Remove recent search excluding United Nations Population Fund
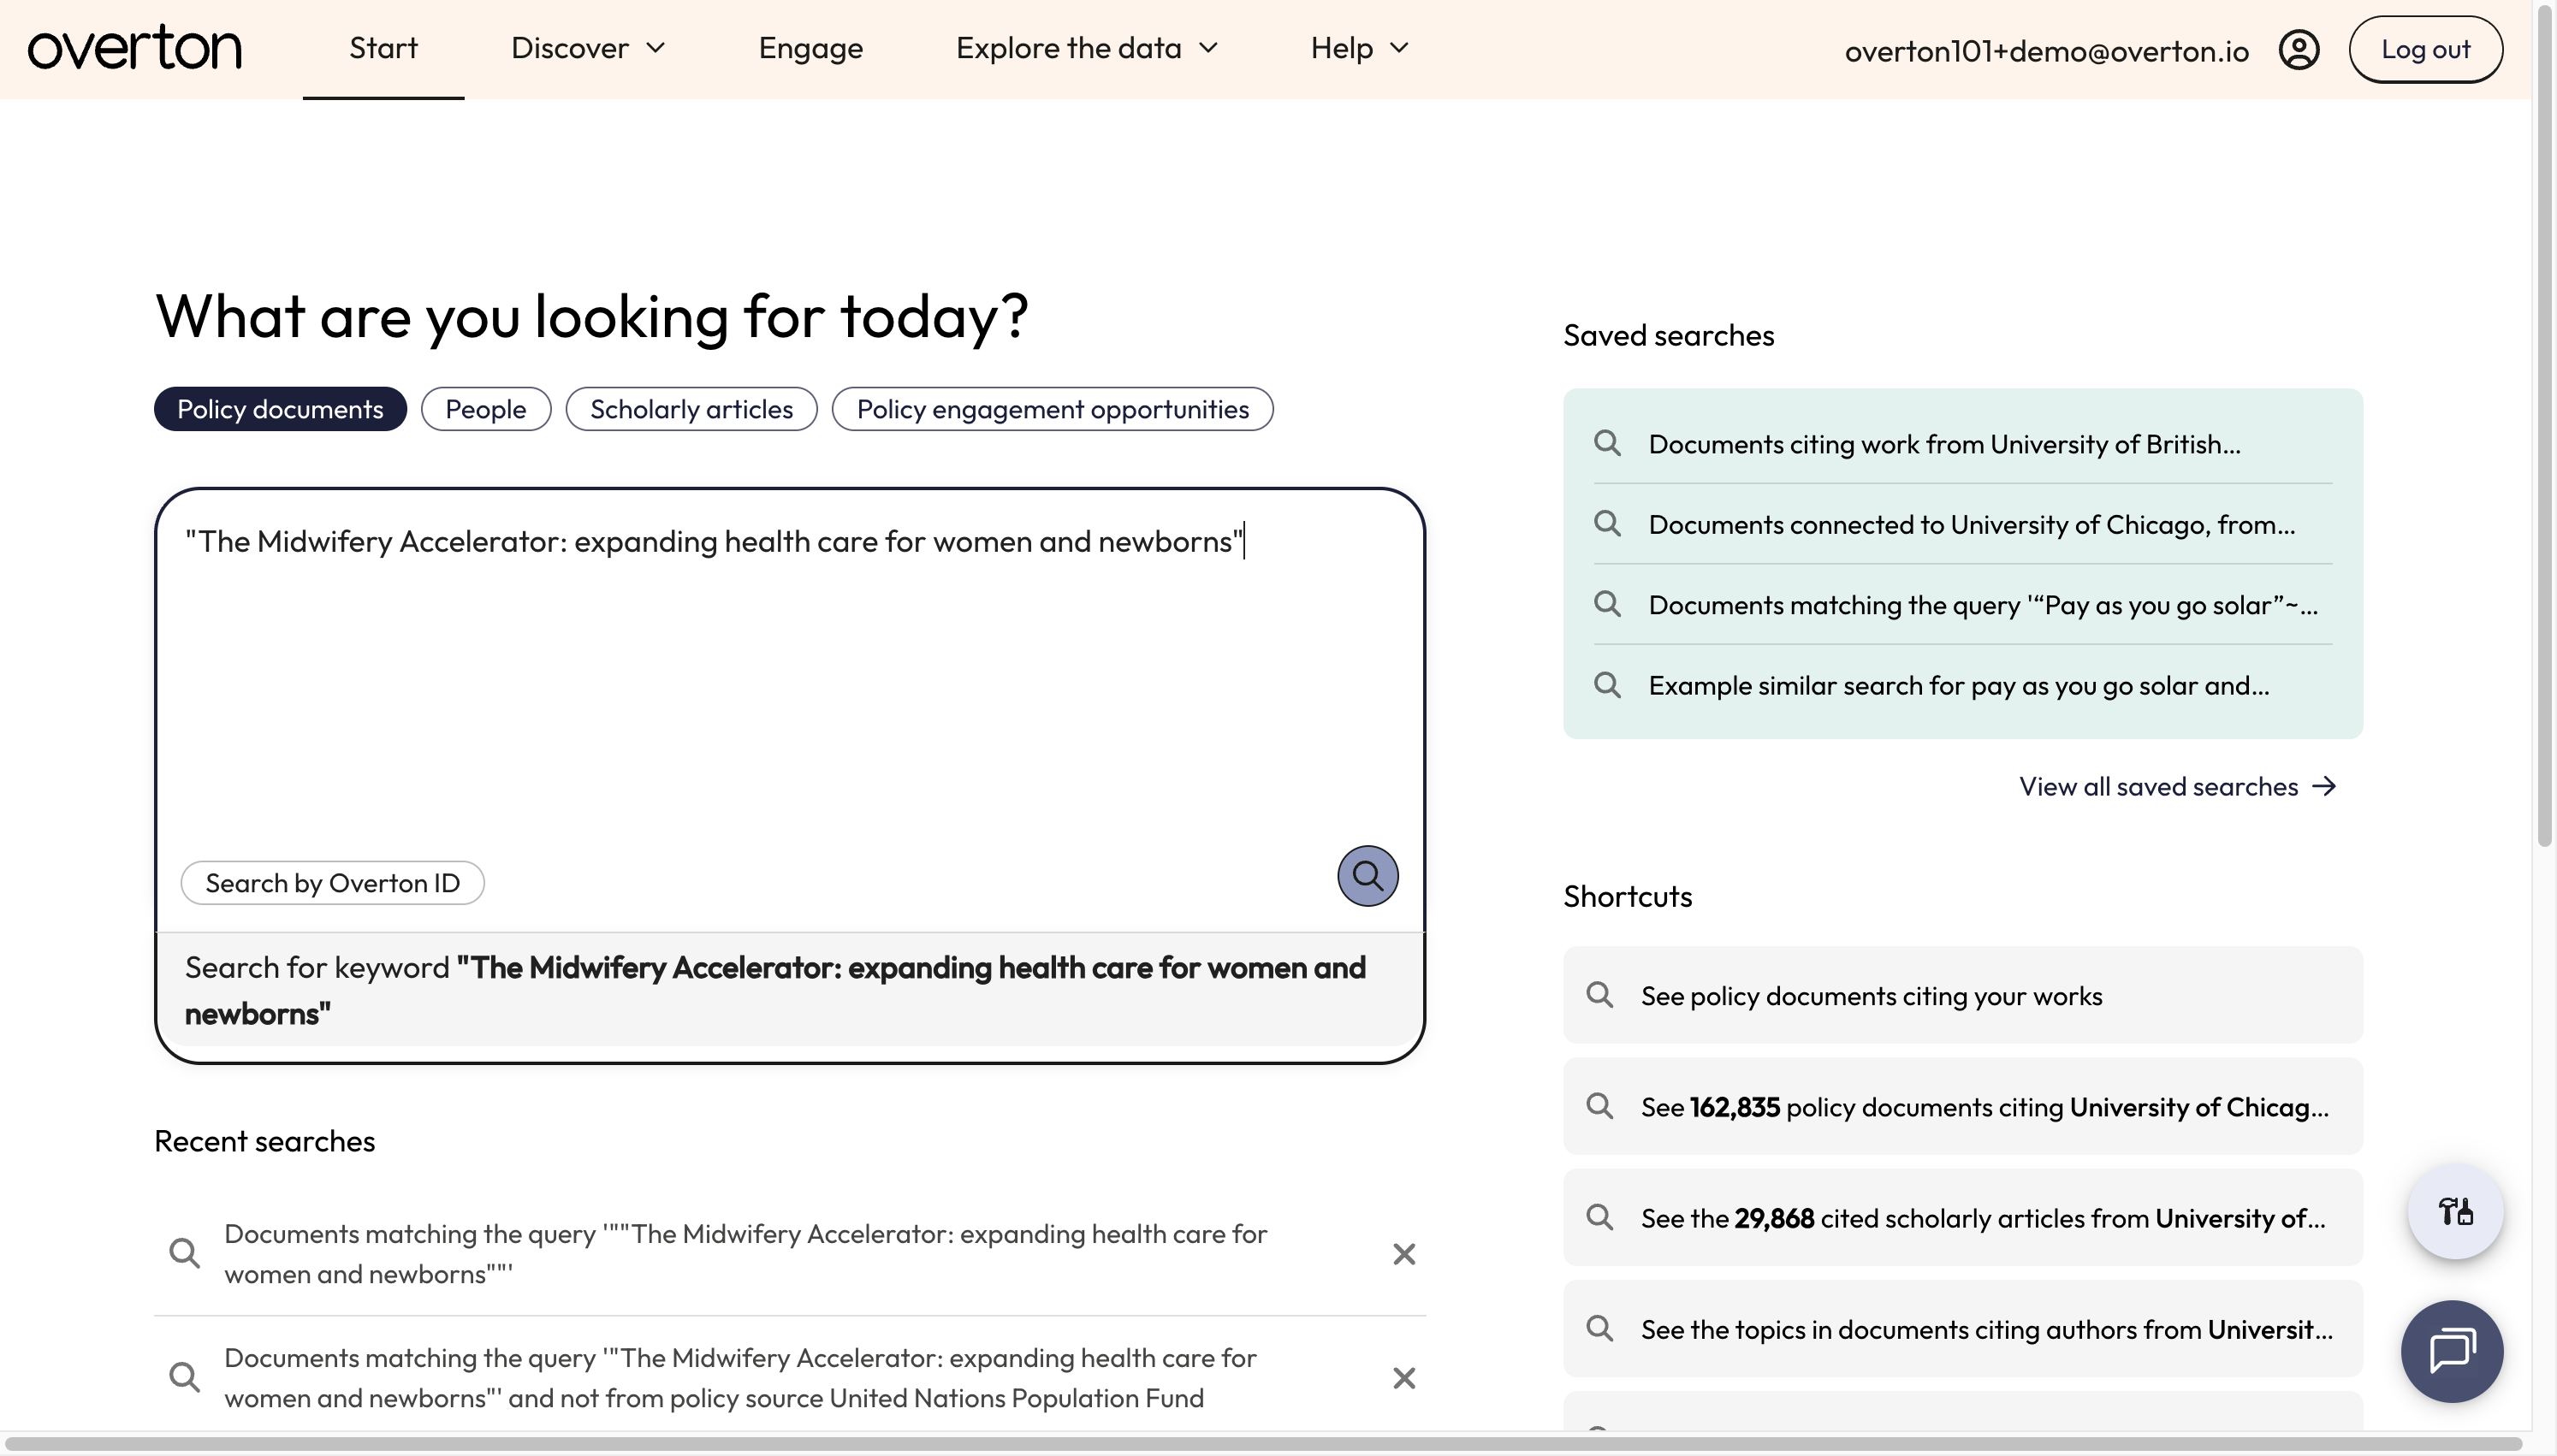2557x1456 pixels. (1404, 1378)
